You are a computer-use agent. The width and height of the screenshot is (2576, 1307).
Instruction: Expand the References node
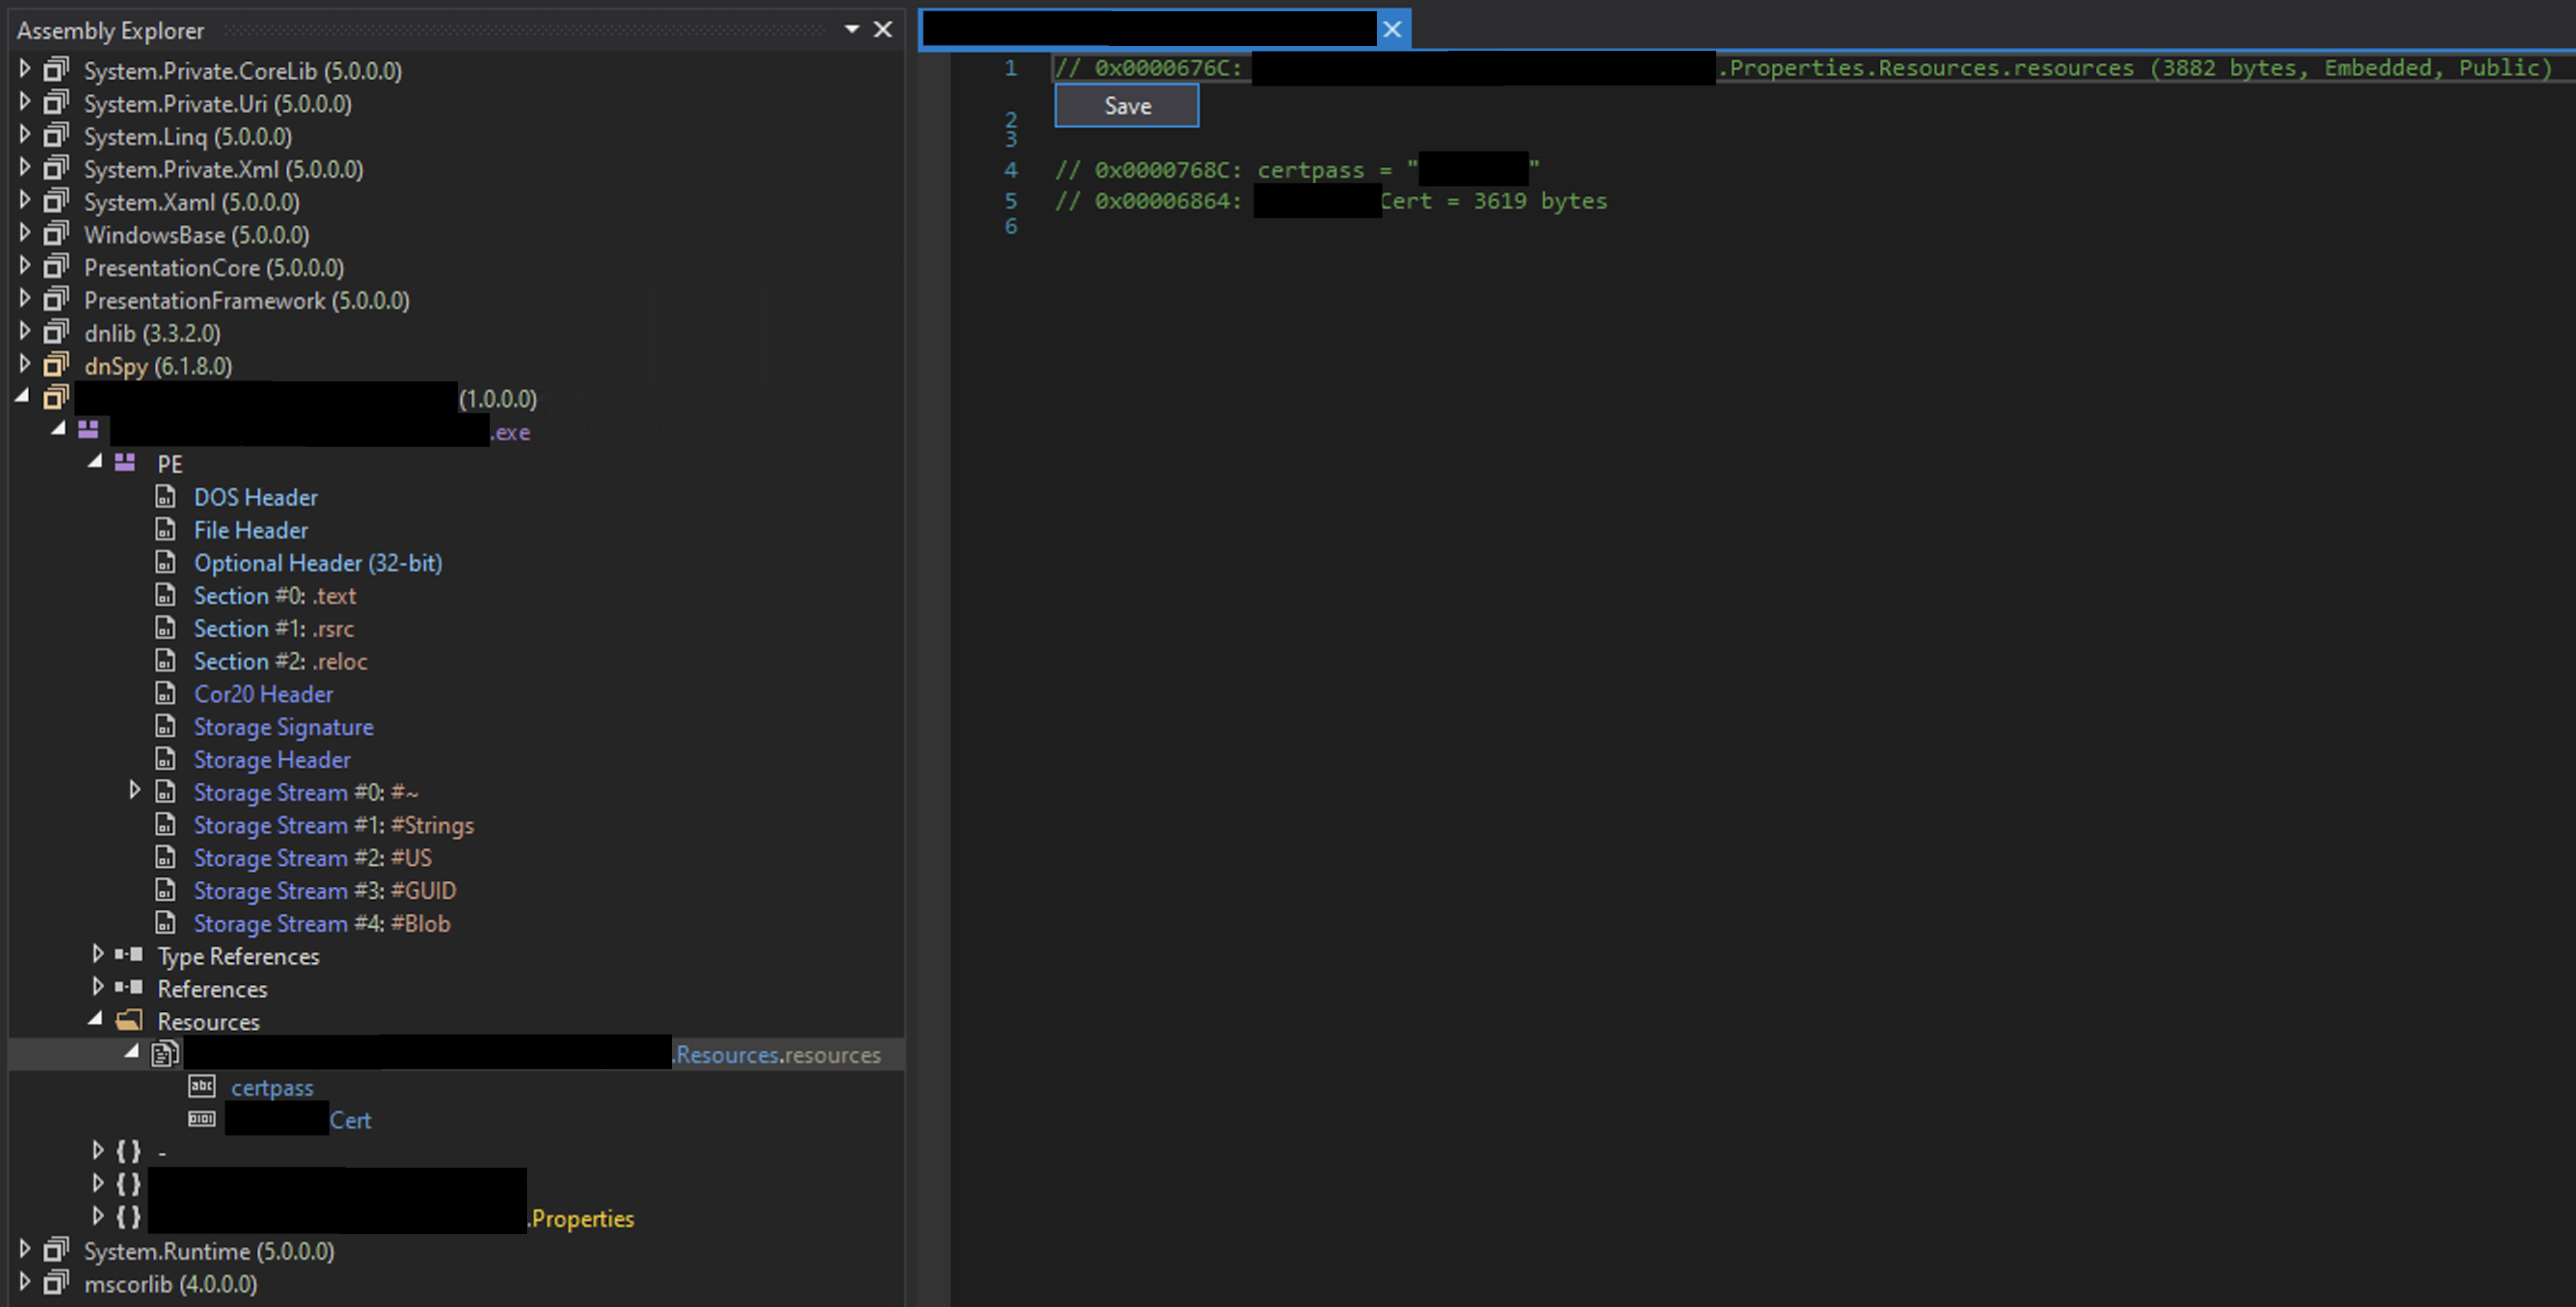tap(98, 988)
